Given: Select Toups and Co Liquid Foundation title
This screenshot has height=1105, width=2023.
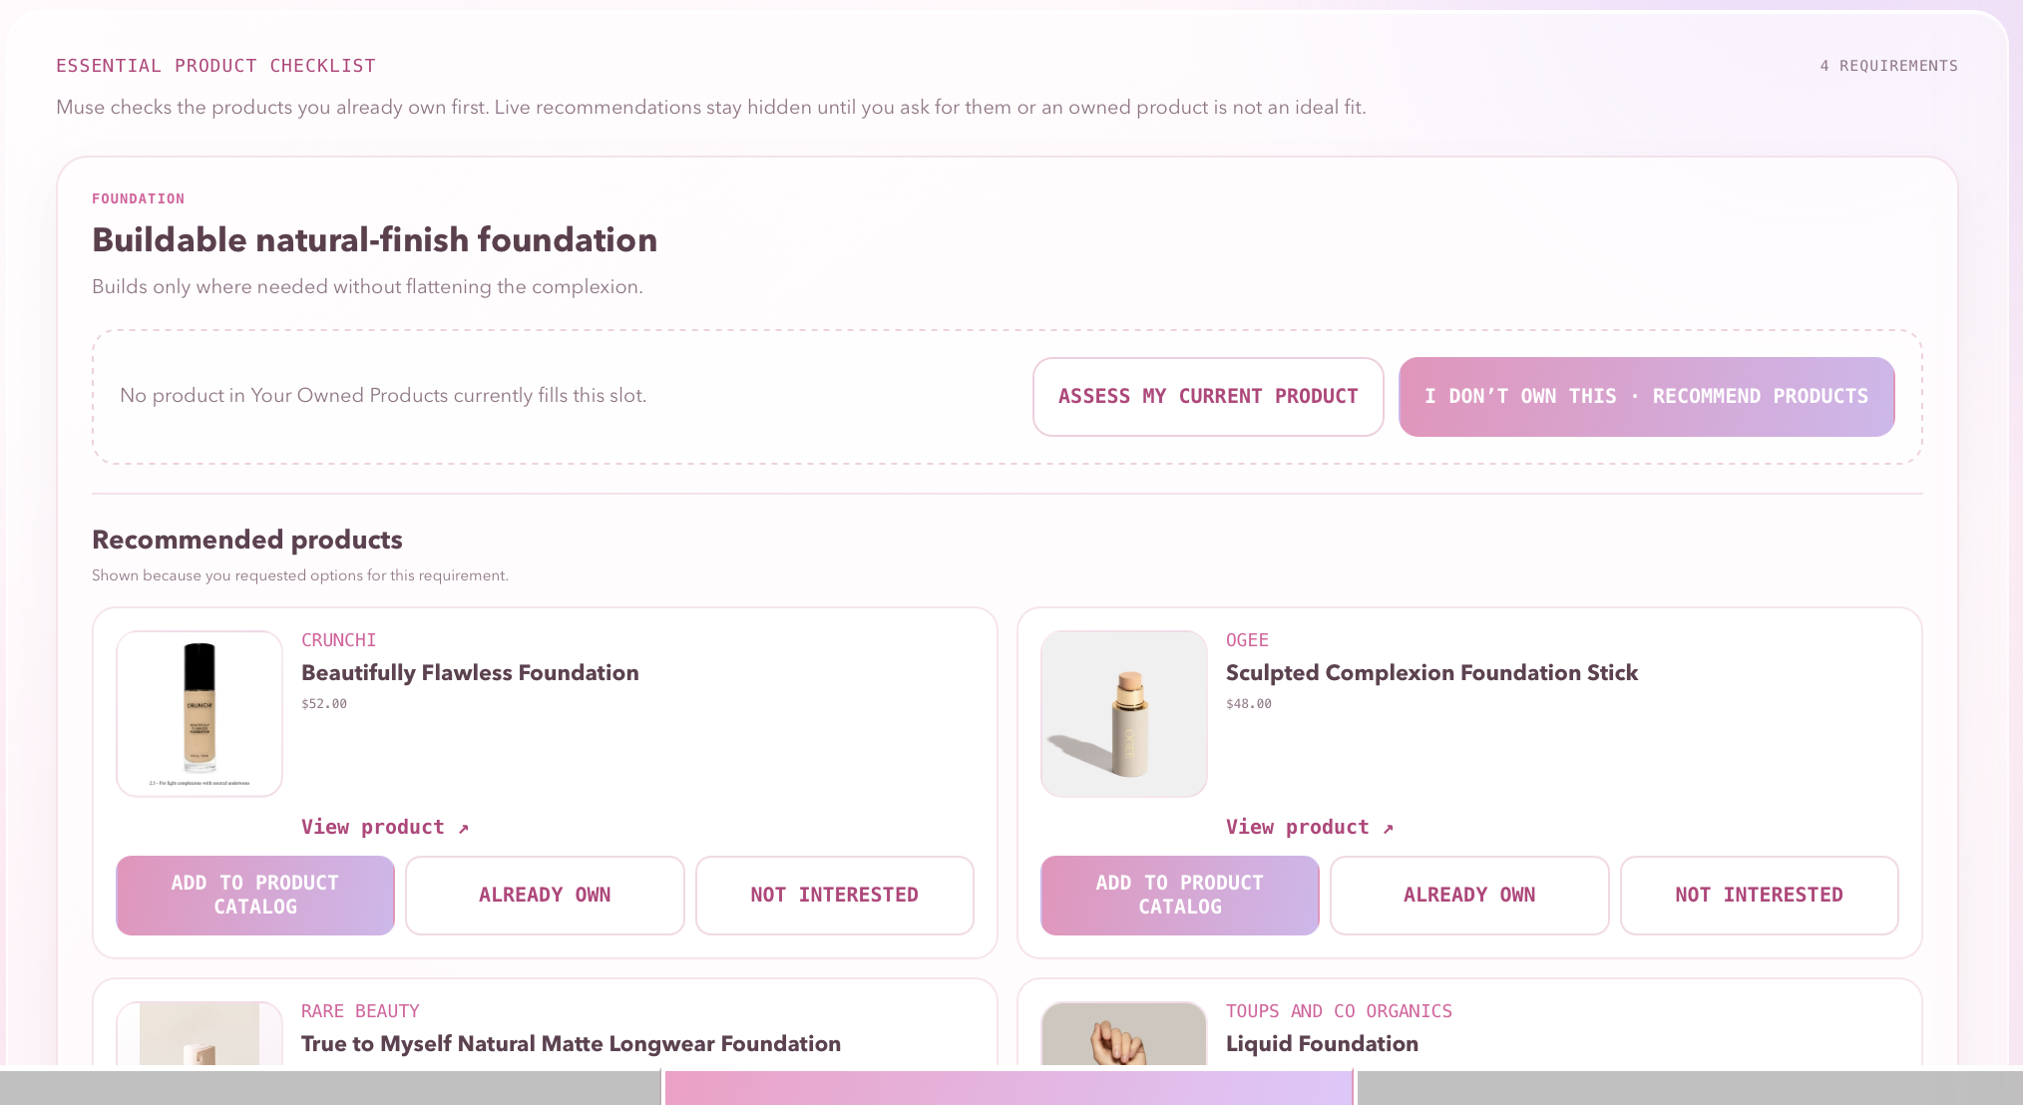Looking at the screenshot, I should click(x=1322, y=1044).
